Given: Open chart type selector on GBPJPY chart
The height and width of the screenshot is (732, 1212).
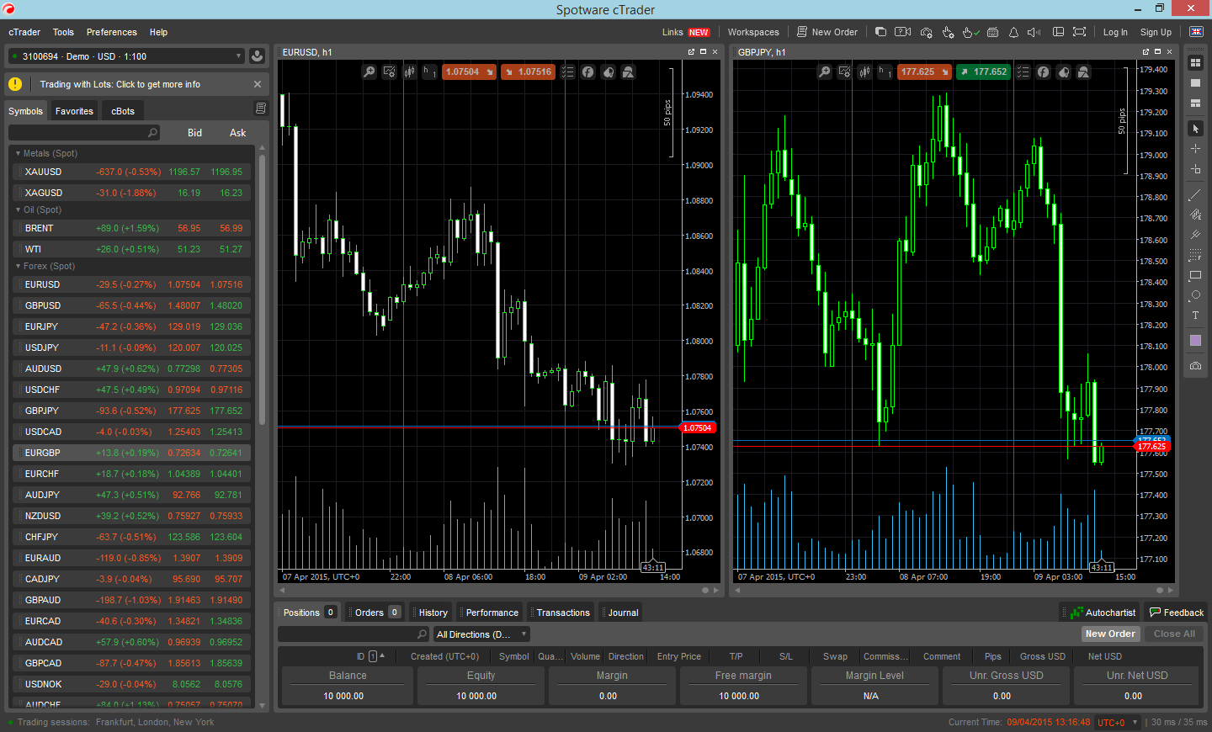Looking at the screenshot, I should point(864,72).
